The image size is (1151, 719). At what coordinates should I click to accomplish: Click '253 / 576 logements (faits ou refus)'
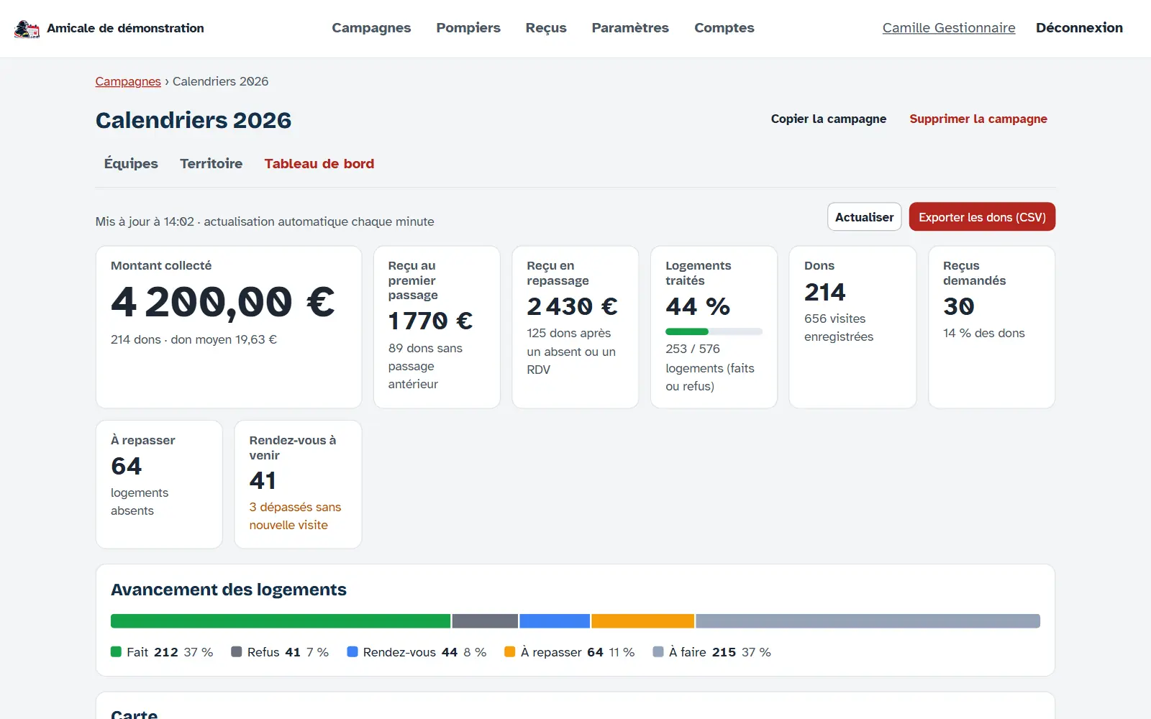click(x=710, y=367)
